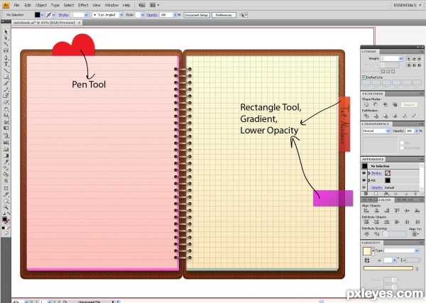Click the Adobe Illustrator Ai logo

[x=6, y=5]
